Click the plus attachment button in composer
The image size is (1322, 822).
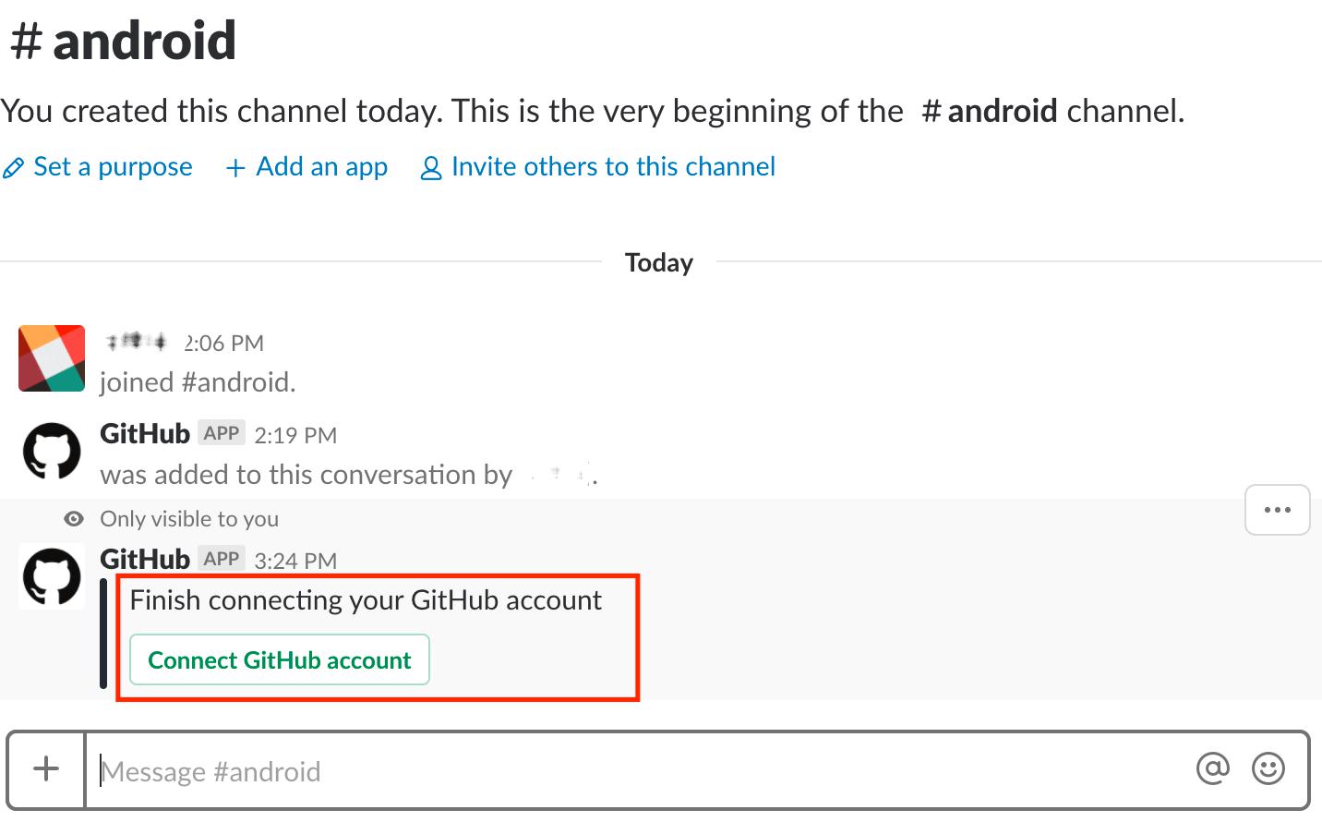(46, 769)
